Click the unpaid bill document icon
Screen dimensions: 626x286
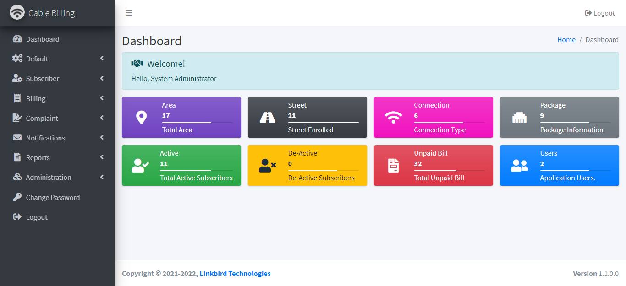[x=393, y=165]
